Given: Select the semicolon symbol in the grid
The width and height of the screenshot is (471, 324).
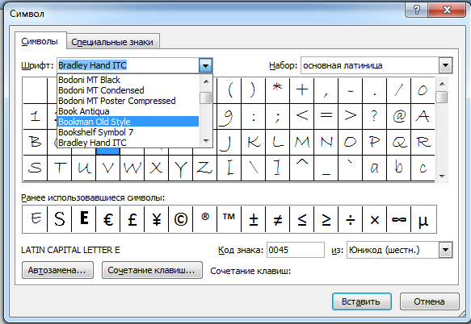Looking at the screenshot, I should coord(277,116).
